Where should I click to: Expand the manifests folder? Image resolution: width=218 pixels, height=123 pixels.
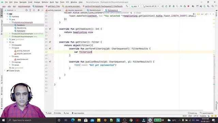pos(7,16)
